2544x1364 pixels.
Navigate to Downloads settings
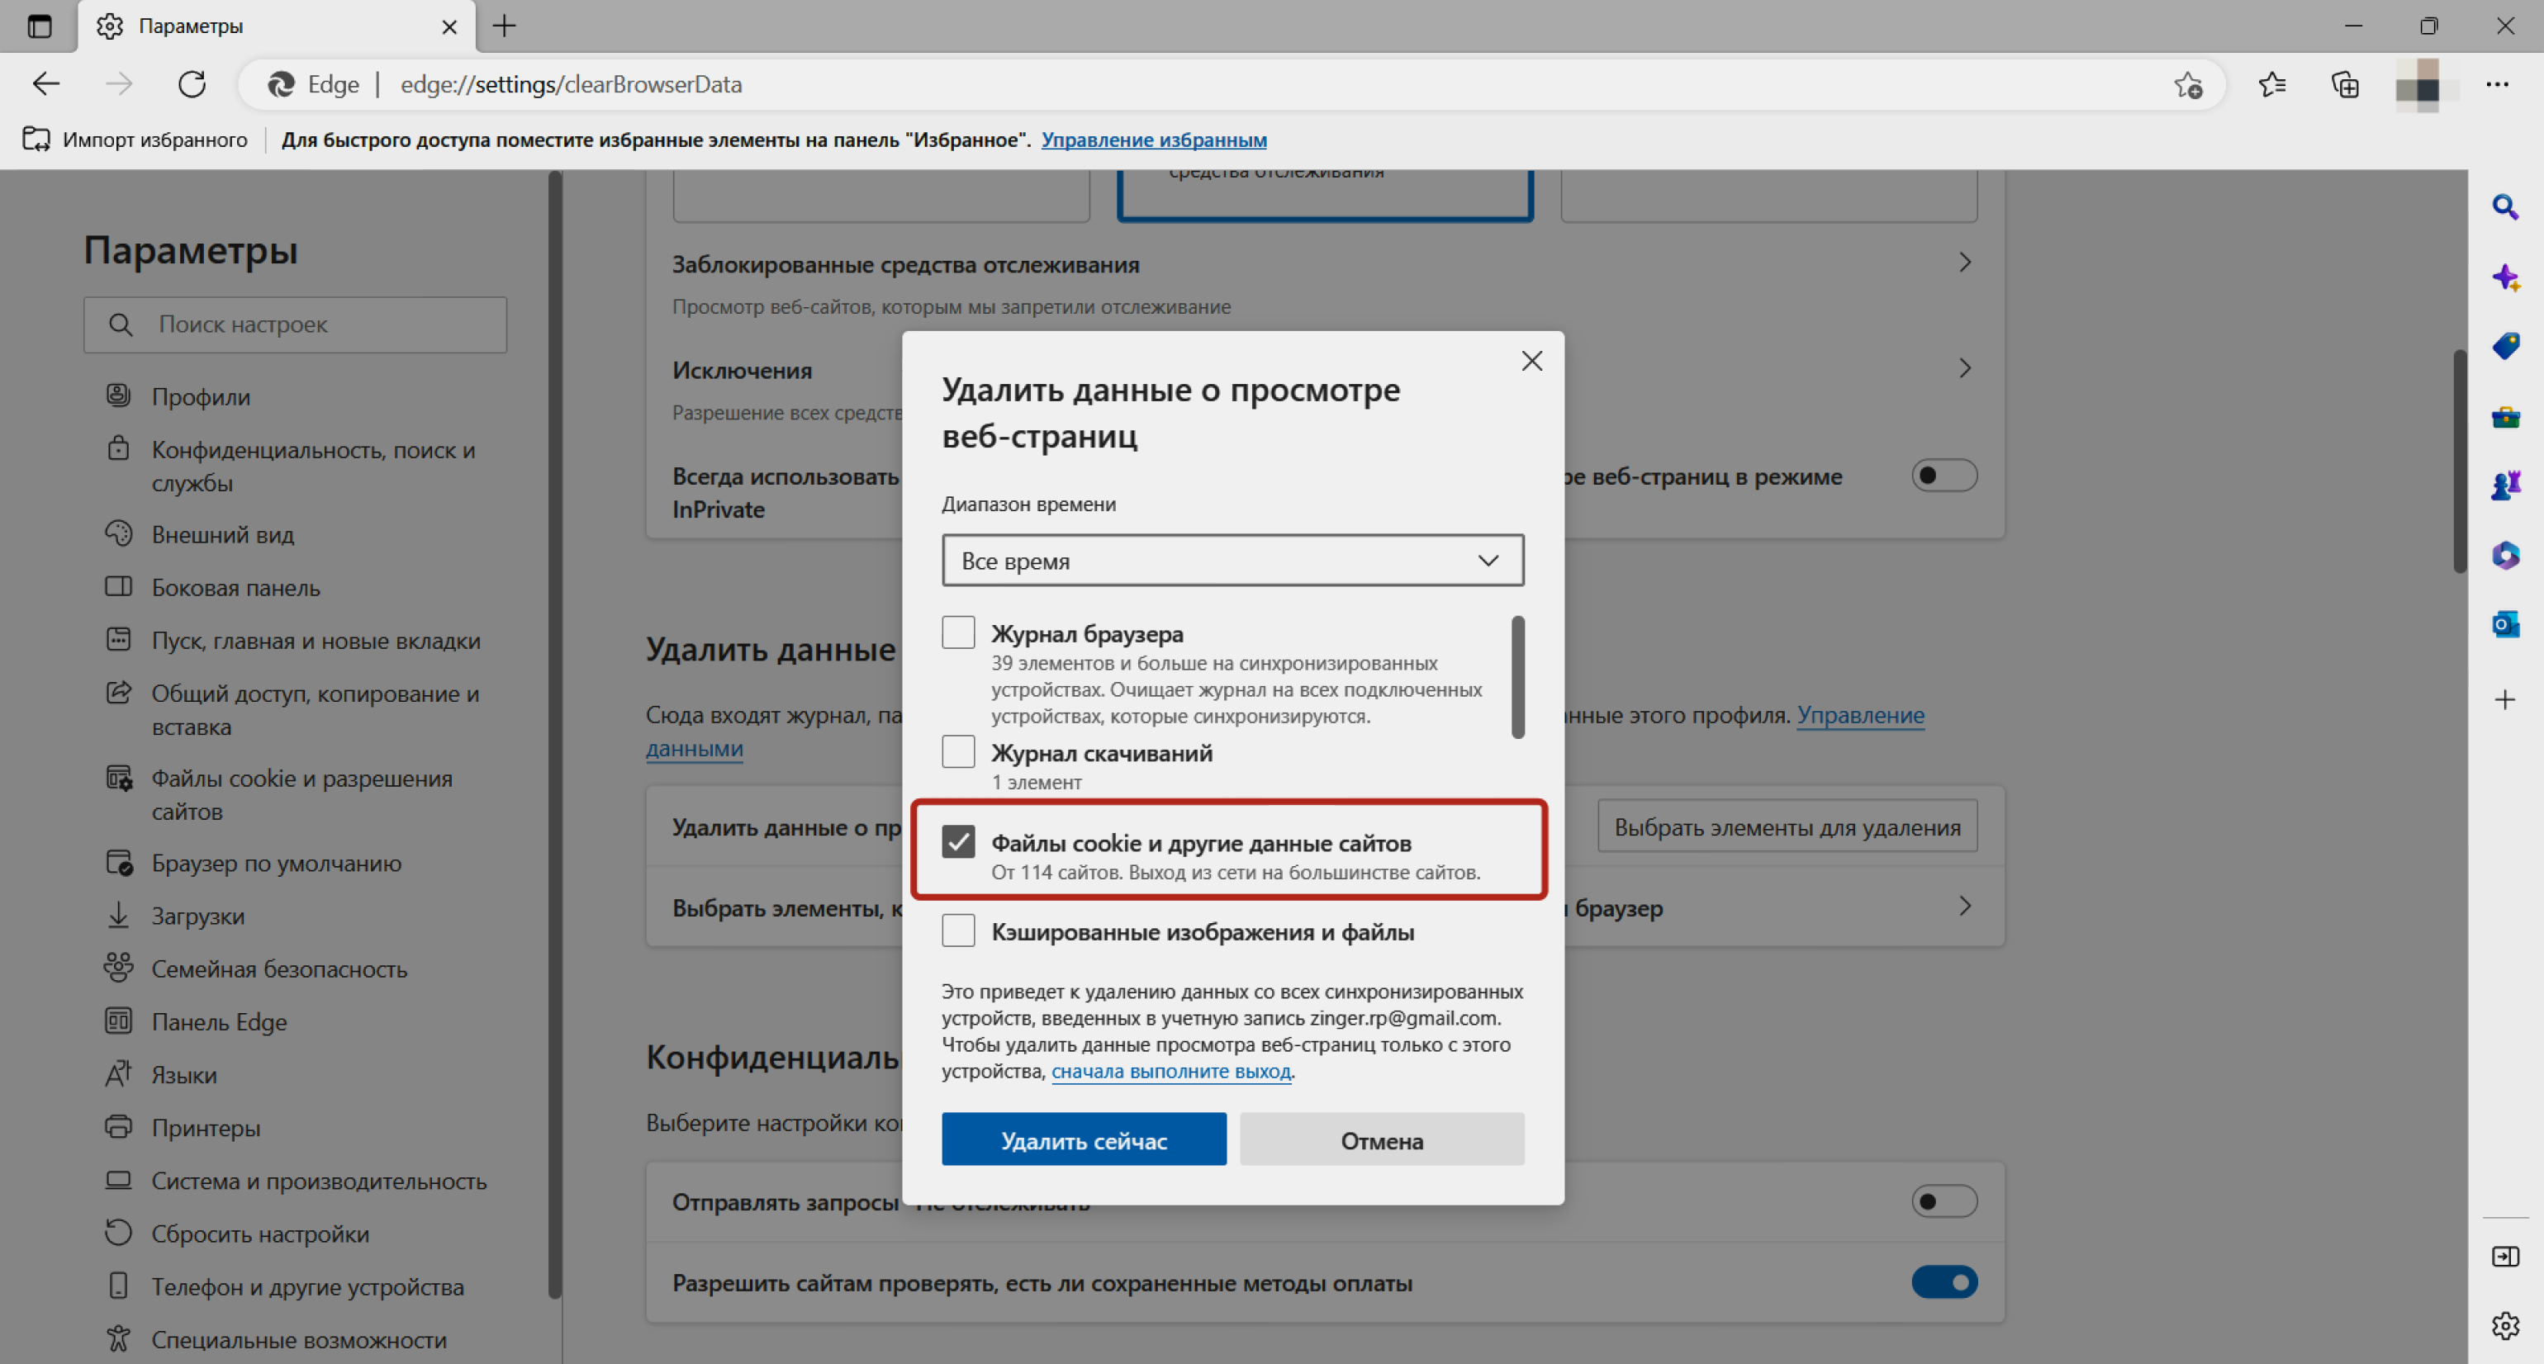click(x=202, y=915)
